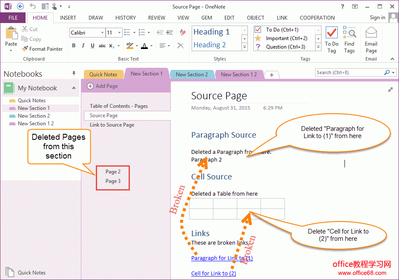Open the Calibri font name dropdown
Image resolution: width=399 pixels, height=280 pixels.
(x=103, y=33)
